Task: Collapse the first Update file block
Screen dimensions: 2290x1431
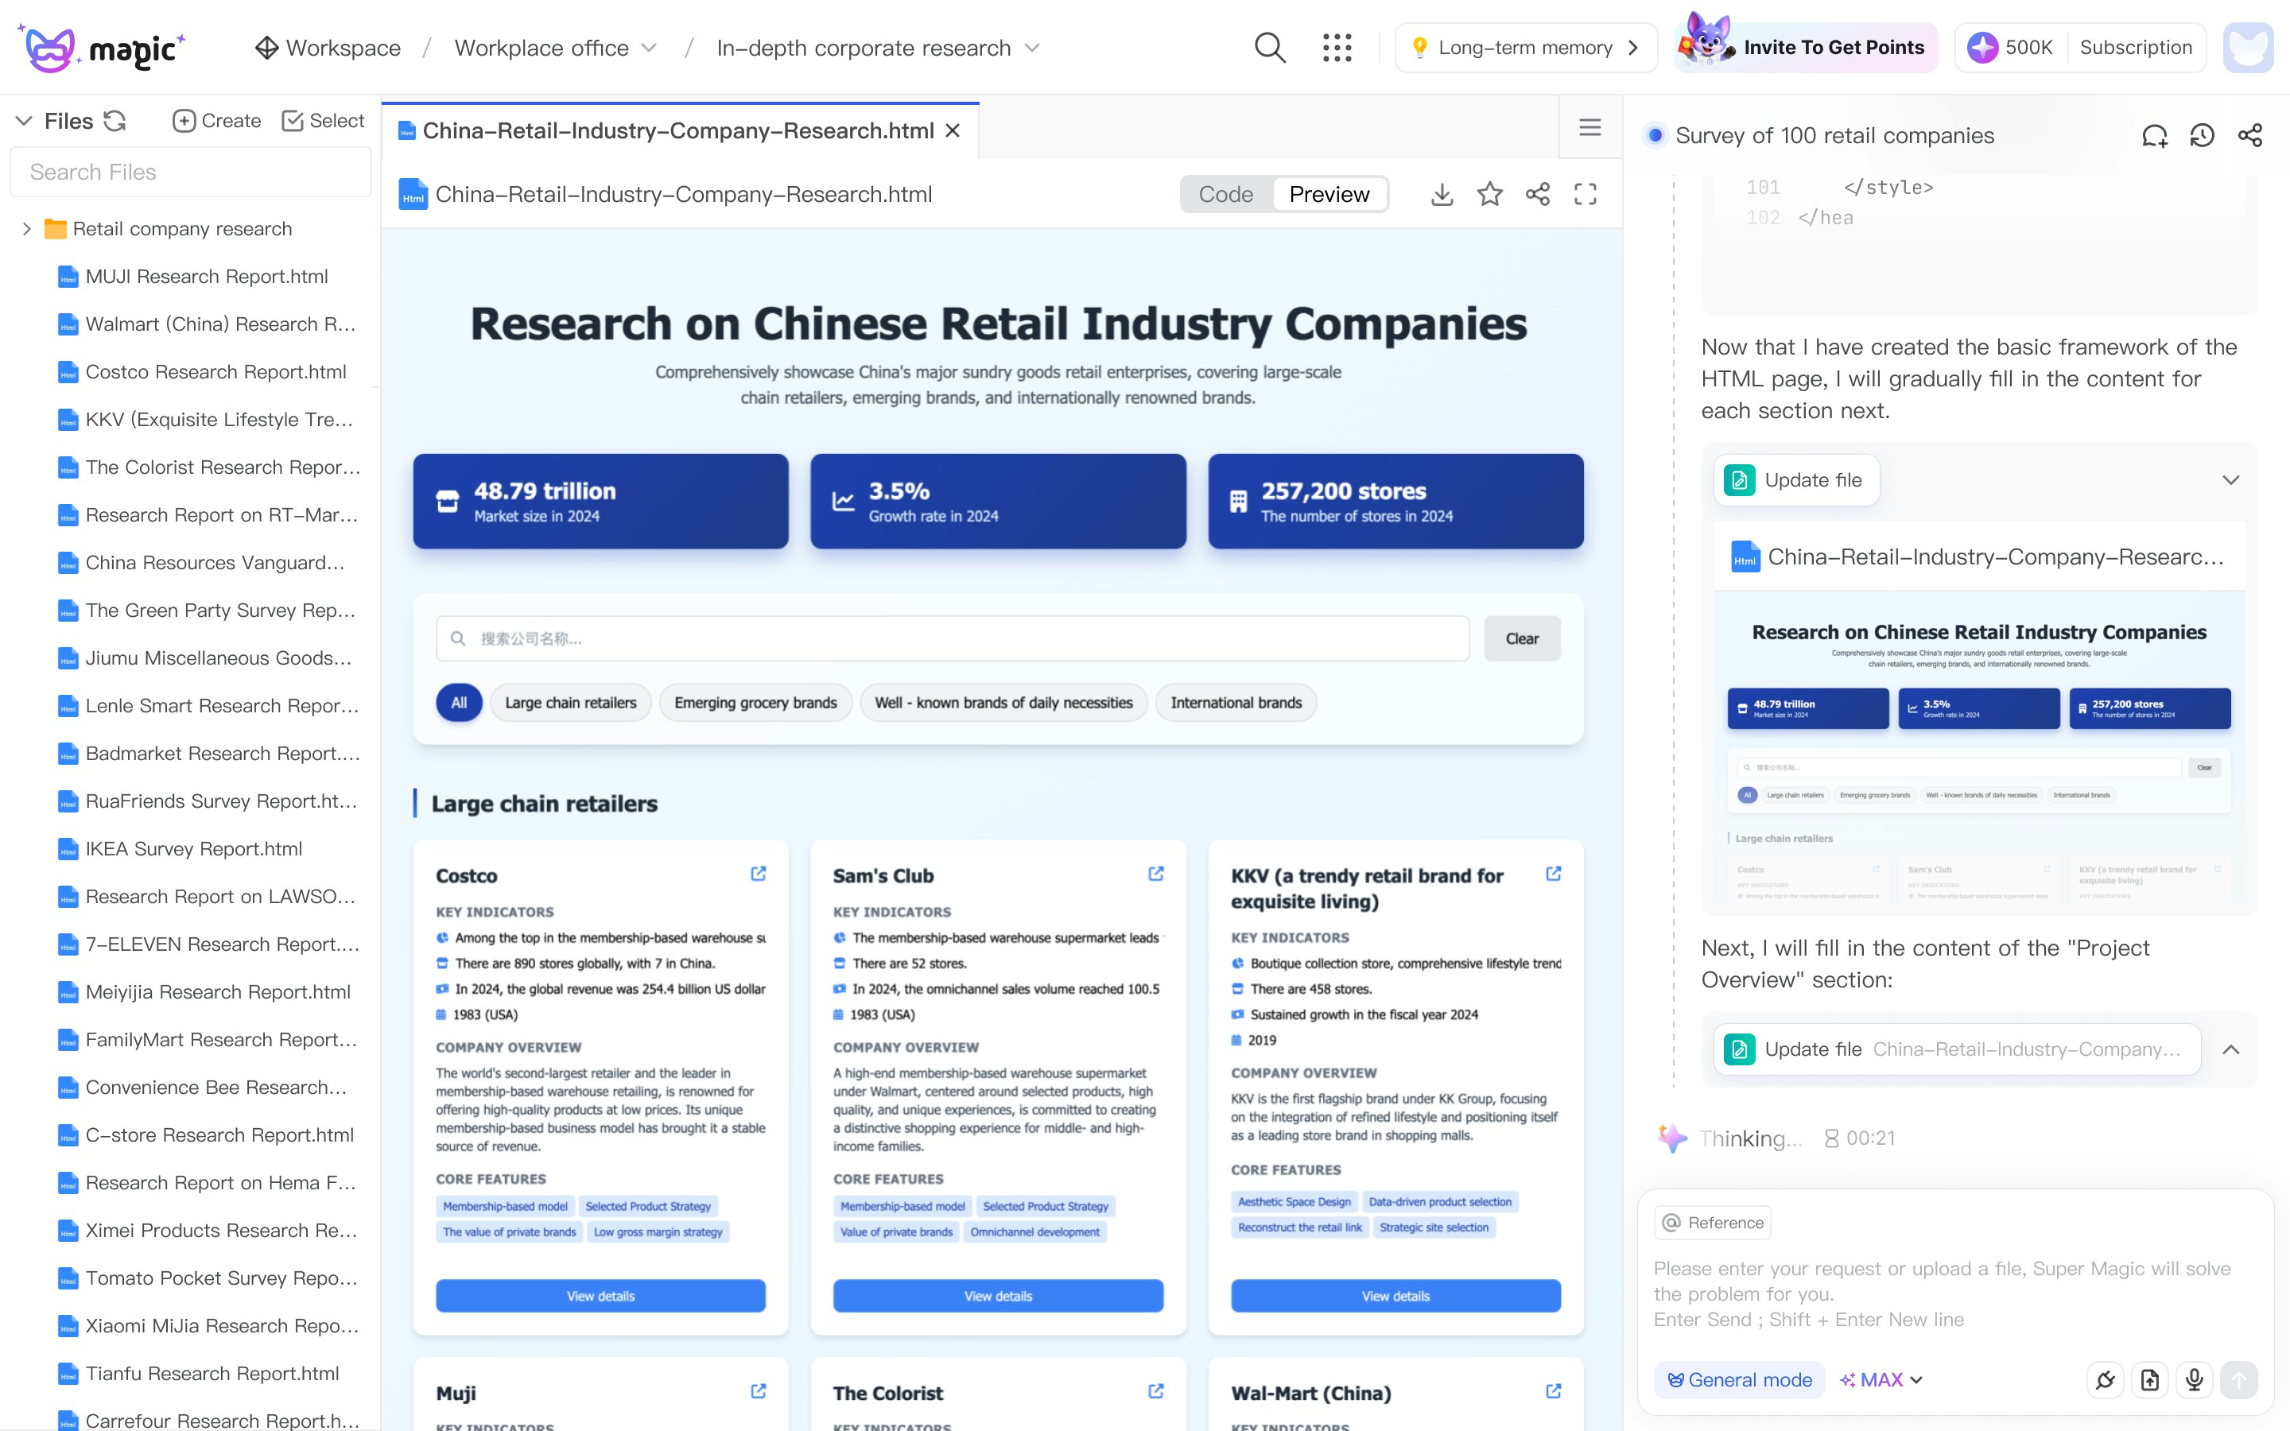Action: (x=2230, y=480)
